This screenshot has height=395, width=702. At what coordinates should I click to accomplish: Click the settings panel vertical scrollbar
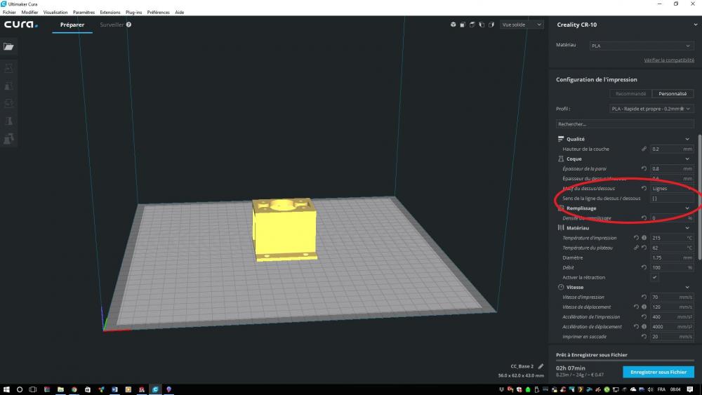pos(699,196)
